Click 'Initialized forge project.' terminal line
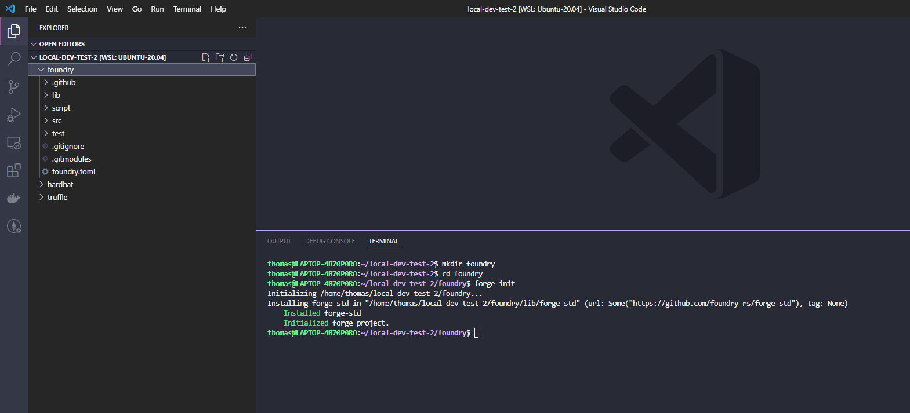The height and width of the screenshot is (413, 910). pyautogui.click(x=336, y=323)
